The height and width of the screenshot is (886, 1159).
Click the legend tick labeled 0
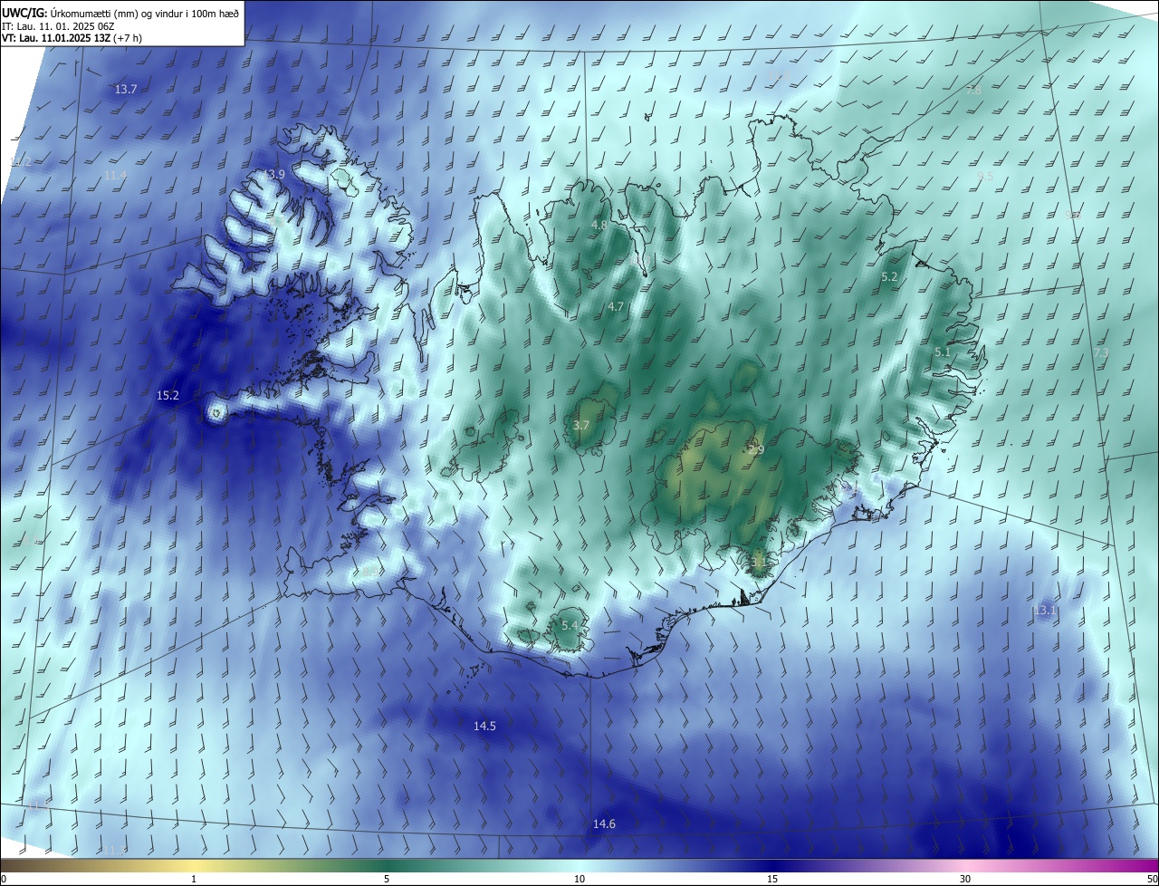4,880
